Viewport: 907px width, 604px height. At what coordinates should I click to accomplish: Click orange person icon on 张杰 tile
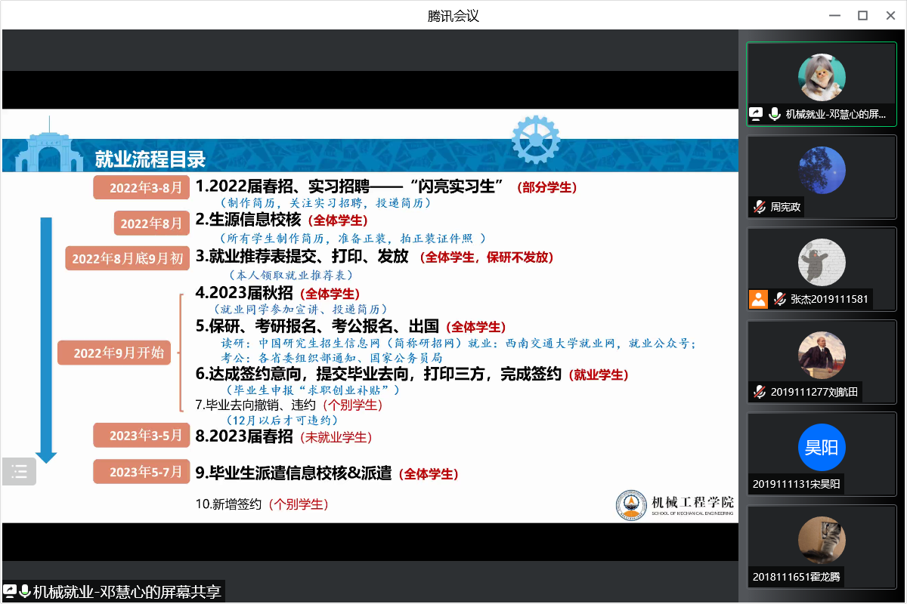tap(758, 299)
